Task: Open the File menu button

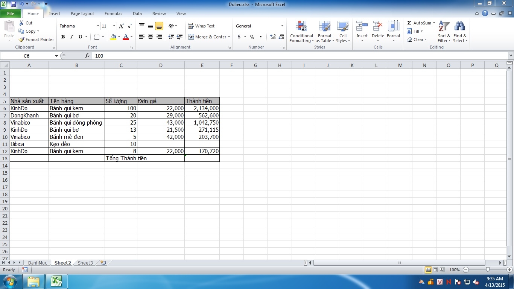Action: click(11, 14)
